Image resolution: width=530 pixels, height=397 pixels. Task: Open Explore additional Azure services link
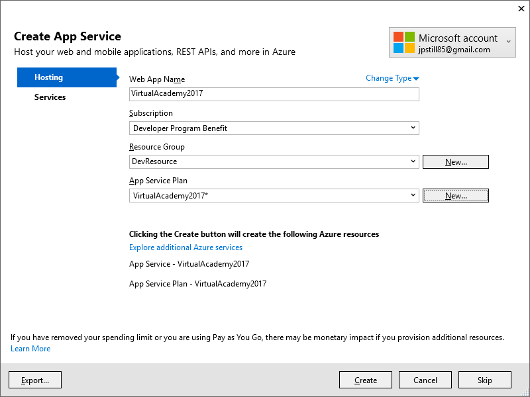pyautogui.click(x=185, y=247)
